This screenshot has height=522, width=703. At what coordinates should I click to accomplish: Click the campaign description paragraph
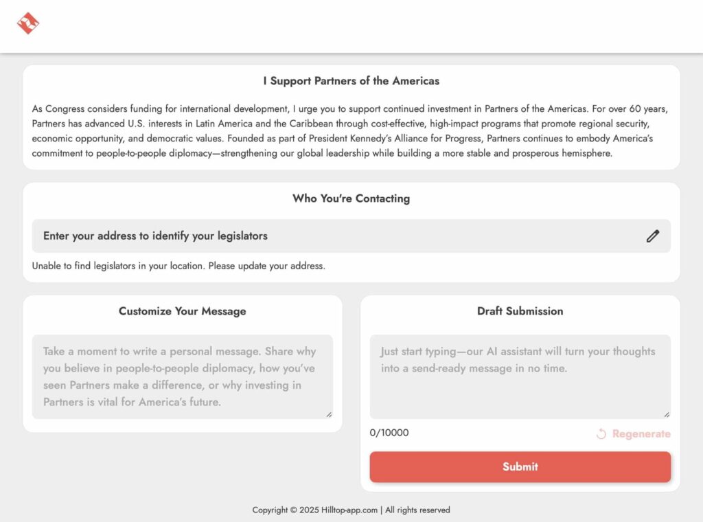click(350, 131)
